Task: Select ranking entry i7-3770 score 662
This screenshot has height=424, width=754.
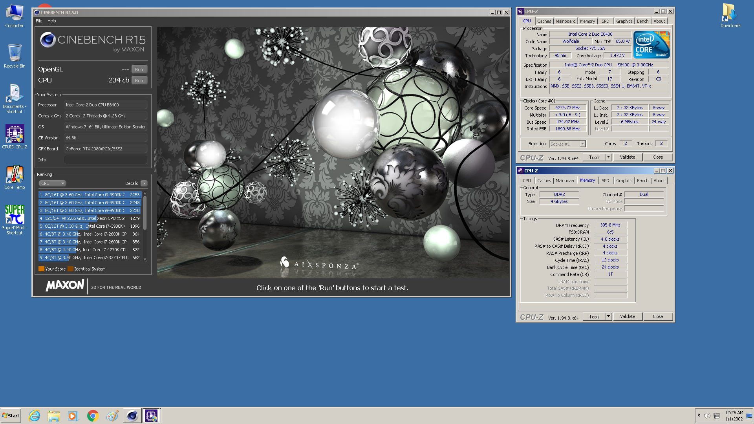Action: point(90,258)
